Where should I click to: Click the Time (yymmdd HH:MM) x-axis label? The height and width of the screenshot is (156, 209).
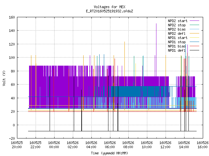110,153
